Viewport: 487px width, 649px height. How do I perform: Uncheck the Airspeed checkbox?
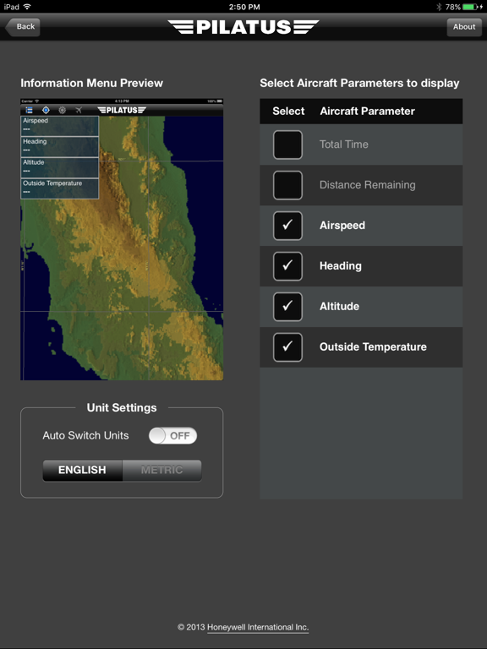coord(287,226)
